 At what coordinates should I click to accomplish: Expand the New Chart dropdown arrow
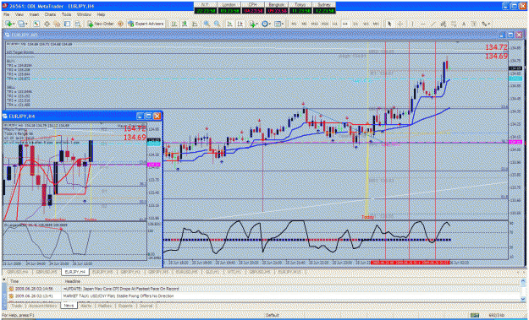14,24
